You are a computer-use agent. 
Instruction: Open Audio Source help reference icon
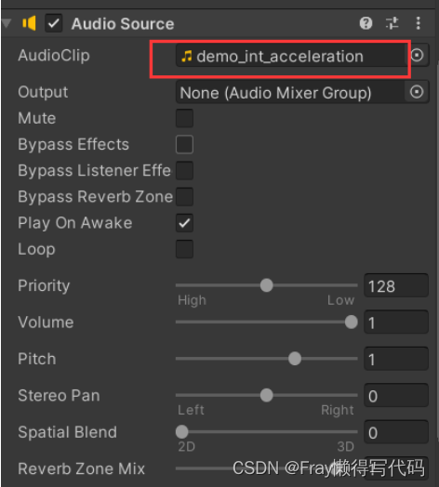pyautogui.click(x=366, y=23)
